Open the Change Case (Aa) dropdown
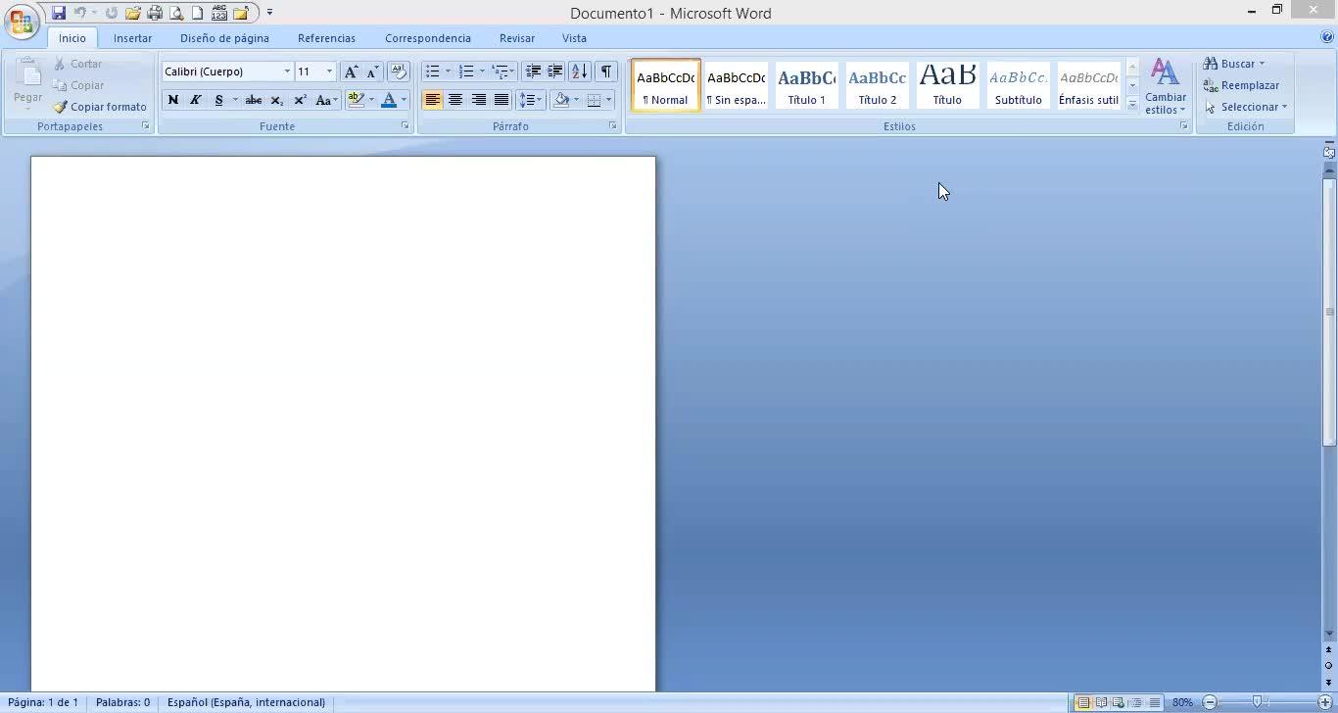 point(326,100)
